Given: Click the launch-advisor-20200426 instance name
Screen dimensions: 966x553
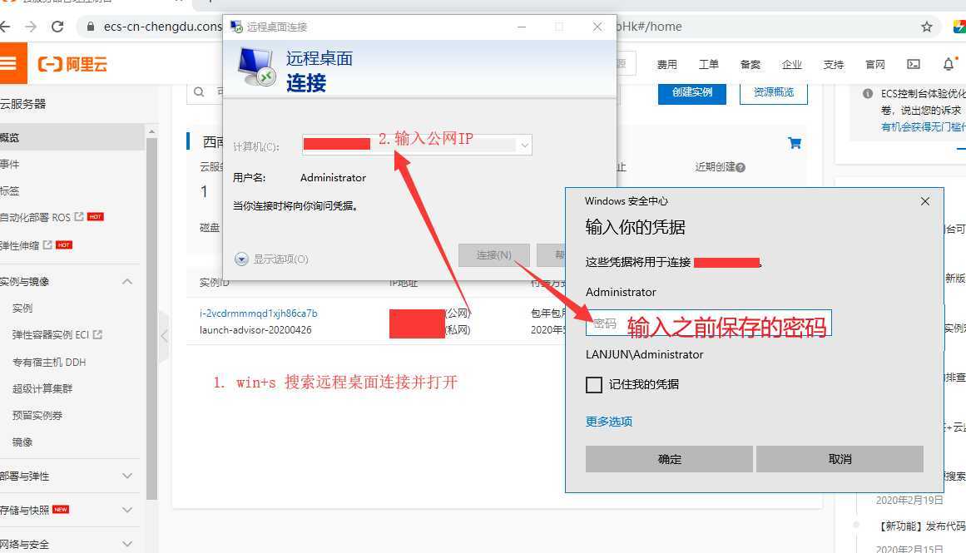Looking at the screenshot, I should tap(255, 330).
